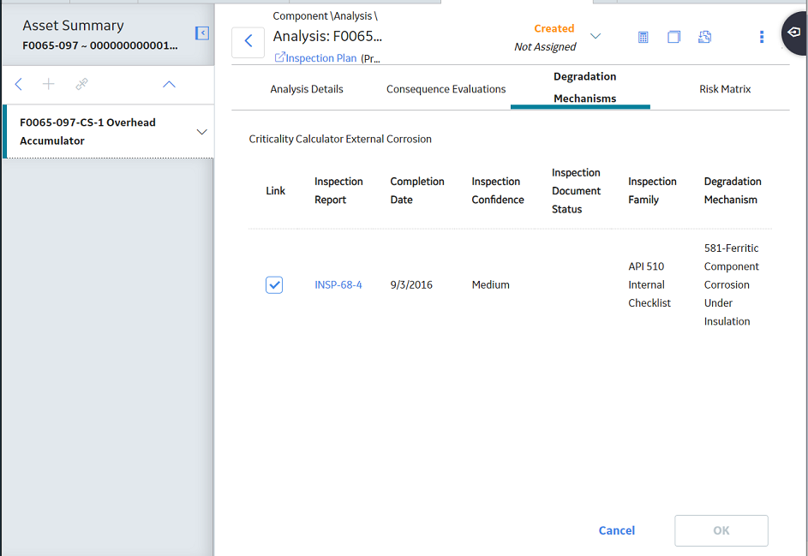This screenshot has height=556, width=808.
Task: Switch to the Analysis Details tab
Action: tap(307, 89)
